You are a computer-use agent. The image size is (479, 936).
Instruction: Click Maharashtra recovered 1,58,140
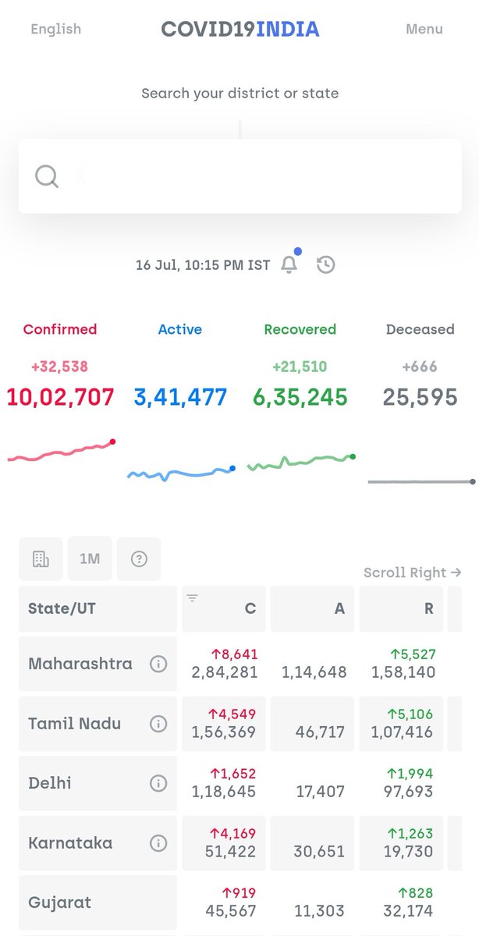coord(403,672)
